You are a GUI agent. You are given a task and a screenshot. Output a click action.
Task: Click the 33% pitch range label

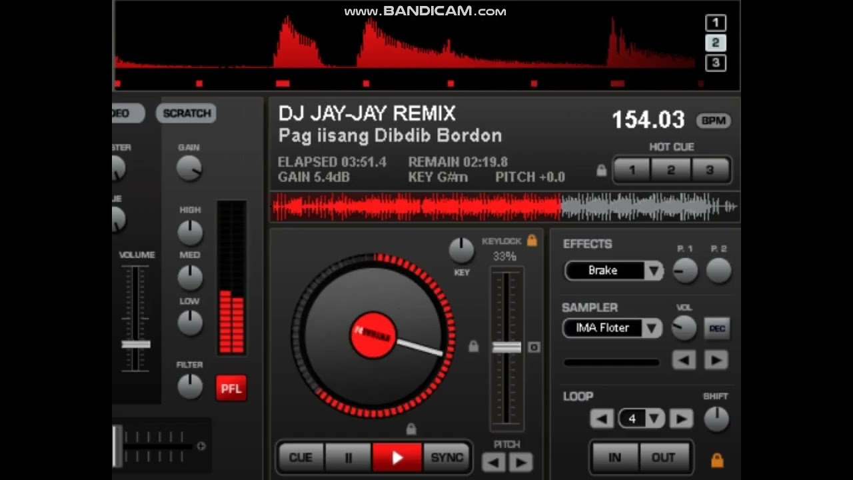pos(504,257)
